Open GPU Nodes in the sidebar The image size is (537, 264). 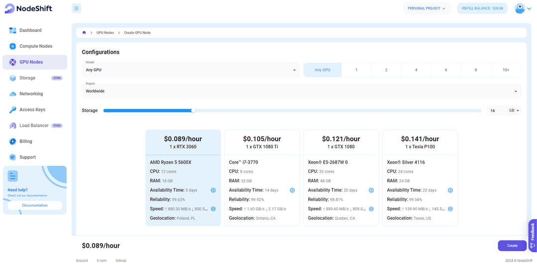[x=35, y=62]
